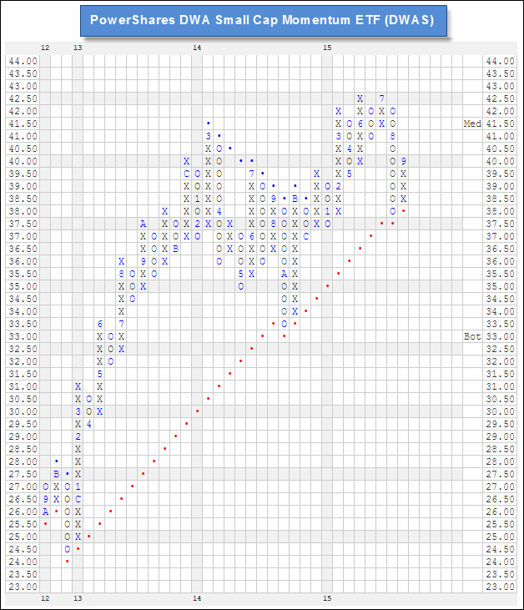The width and height of the screenshot is (524, 610).
Task: Select the A marker in 37.50 row
Action: click(143, 224)
